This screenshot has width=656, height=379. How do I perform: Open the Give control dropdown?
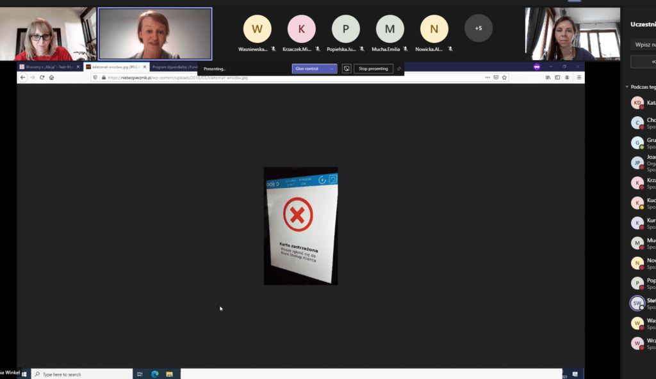331,69
